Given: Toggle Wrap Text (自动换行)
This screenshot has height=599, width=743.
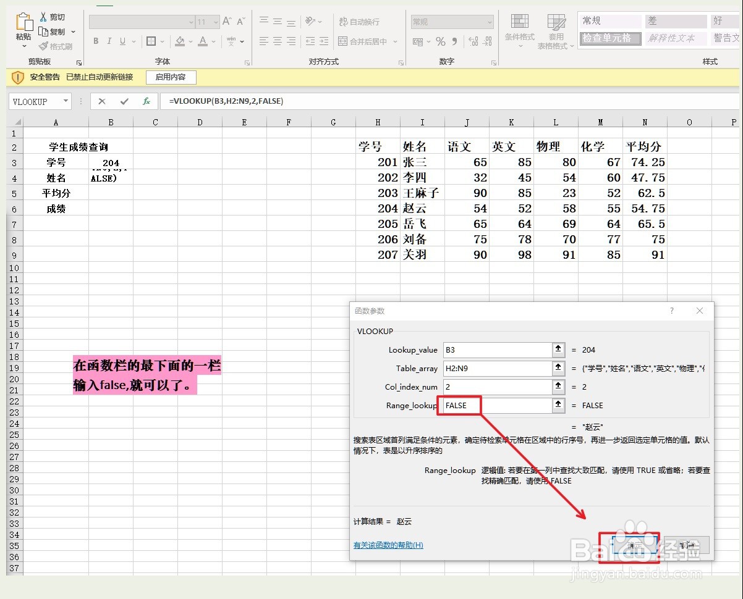Looking at the screenshot, I should tap(359, 22).
